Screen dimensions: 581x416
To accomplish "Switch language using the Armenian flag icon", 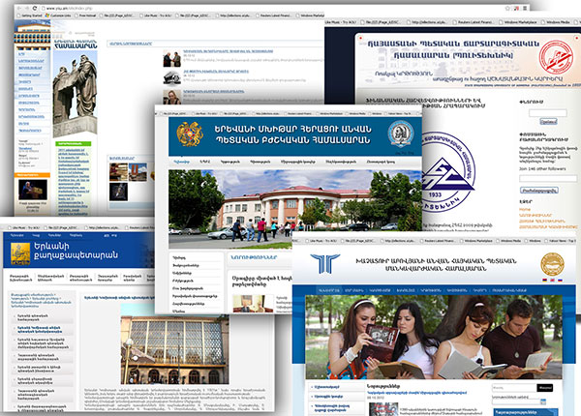I will tap(544, 281).
